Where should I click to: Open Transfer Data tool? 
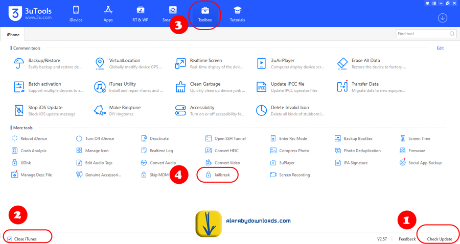[x=371, y=87]
